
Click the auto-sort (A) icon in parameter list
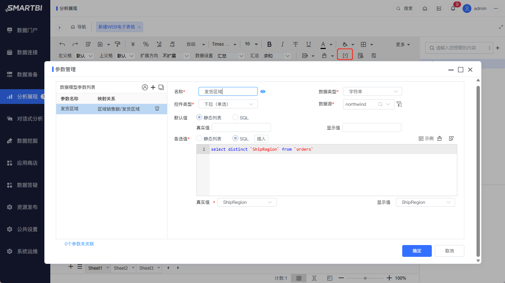[x=145, y=87]
